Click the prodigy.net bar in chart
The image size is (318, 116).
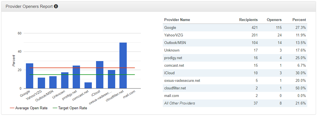(76, 77)
